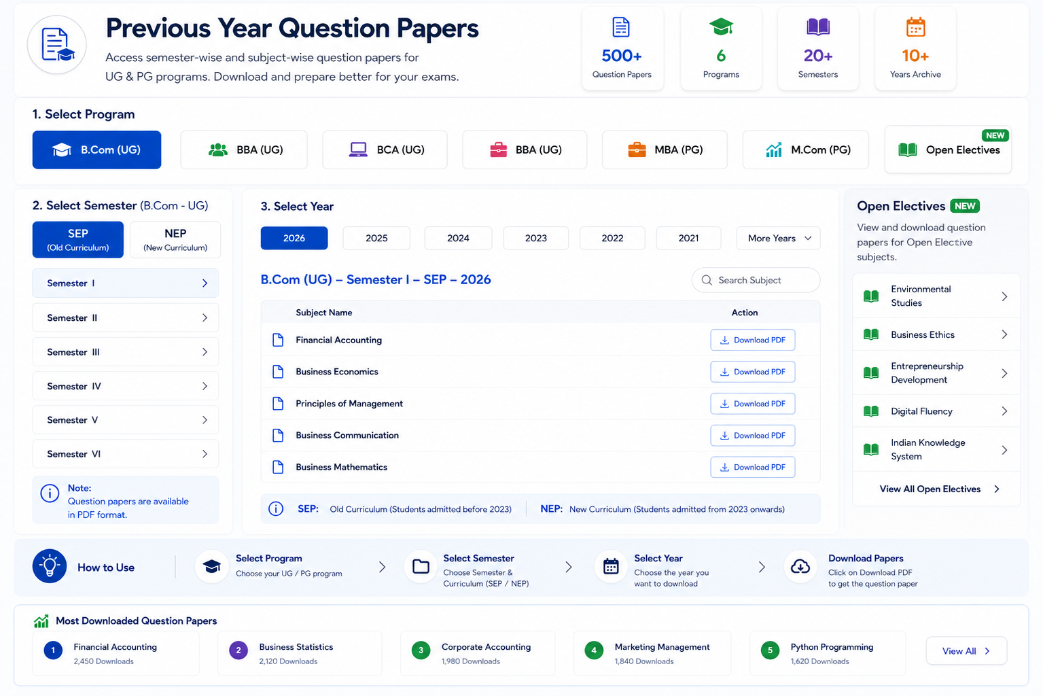Click View All most downloaded button
This screenshot has width=1043, height=696.
click(x=966, y=651)
